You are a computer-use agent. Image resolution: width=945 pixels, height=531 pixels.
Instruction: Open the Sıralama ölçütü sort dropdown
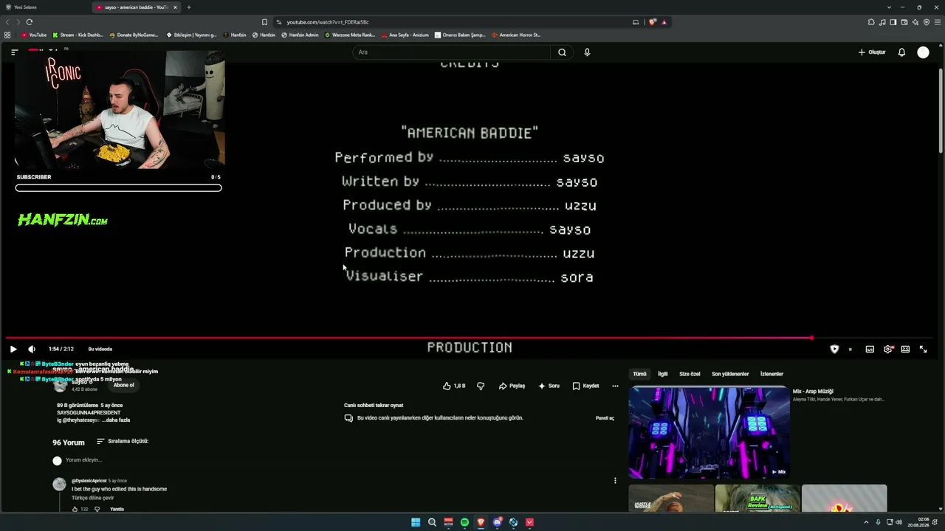click(x=123, y=441)
